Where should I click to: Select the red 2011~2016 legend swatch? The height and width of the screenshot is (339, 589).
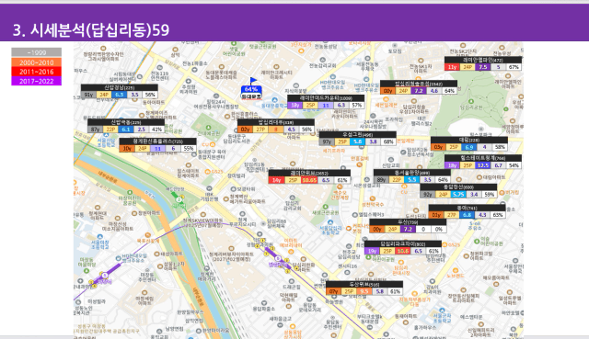(37, 72)
